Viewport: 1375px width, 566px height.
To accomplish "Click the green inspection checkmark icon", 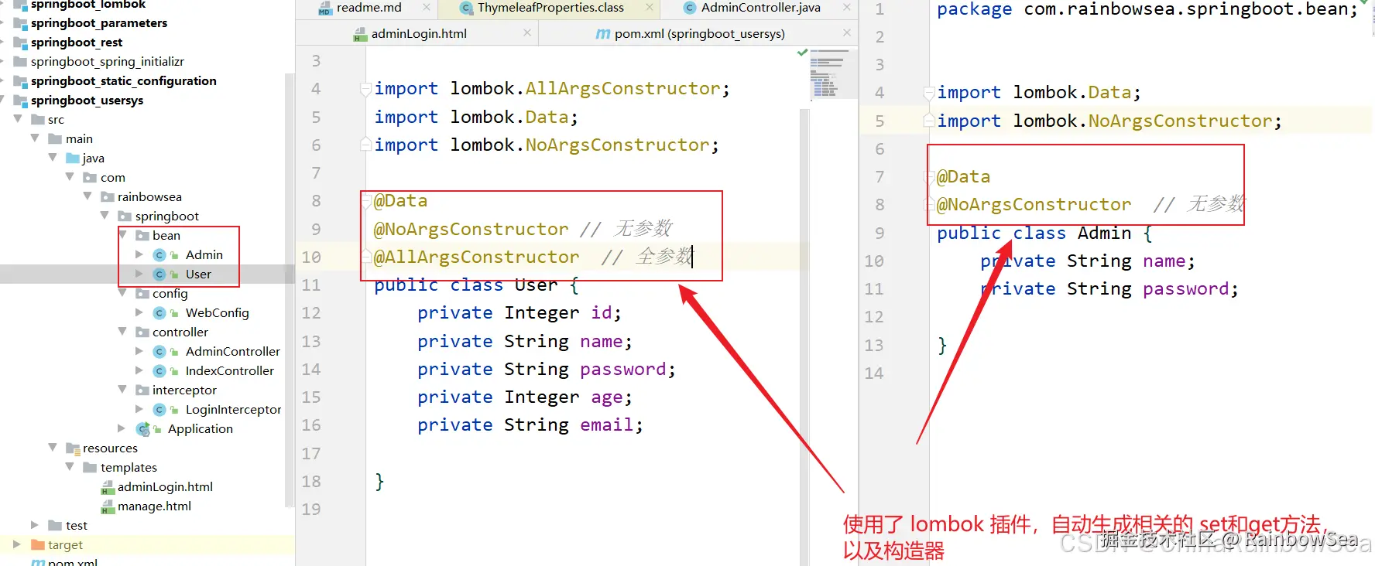I will [802, 53].
